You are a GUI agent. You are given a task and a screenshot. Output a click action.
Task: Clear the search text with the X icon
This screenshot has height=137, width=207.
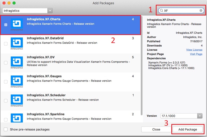pyautogui.click(x=201, y=10)
